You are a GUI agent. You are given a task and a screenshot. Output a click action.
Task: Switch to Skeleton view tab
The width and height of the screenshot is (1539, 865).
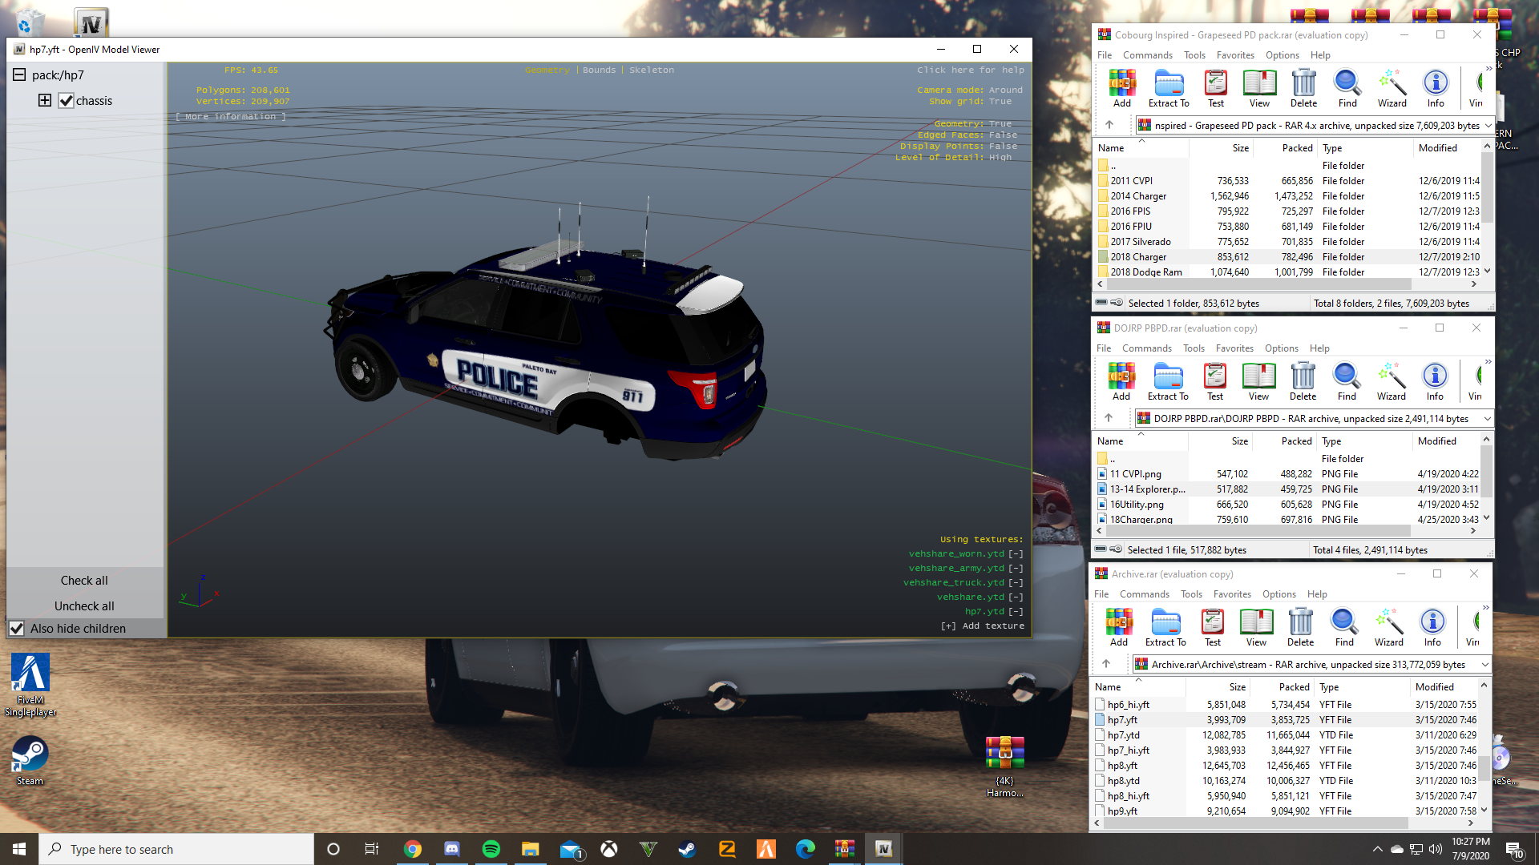coord(651,70)
